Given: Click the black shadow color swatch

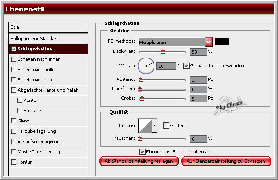Looking at the screenshot, I should [x=222, y=42].
